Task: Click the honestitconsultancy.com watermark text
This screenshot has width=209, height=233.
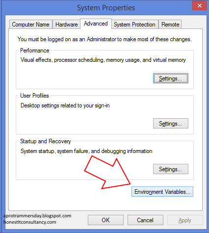Action: tap(30, 222)
